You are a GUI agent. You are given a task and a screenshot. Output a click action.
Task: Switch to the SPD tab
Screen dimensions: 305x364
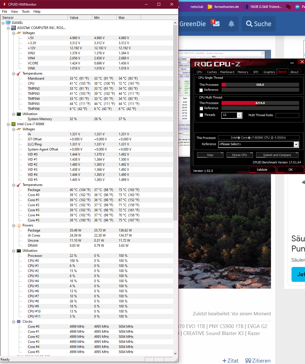pos(256,72)
